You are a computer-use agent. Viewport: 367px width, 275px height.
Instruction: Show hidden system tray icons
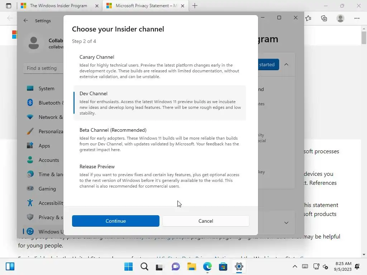295,266
